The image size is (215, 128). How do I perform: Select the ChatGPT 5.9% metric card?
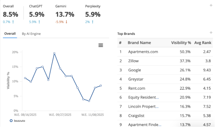pyautogui.click(x=37, y=14)
